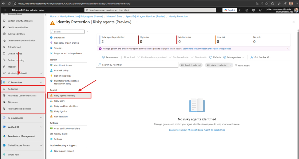Expand the ID Governance section

41,118
